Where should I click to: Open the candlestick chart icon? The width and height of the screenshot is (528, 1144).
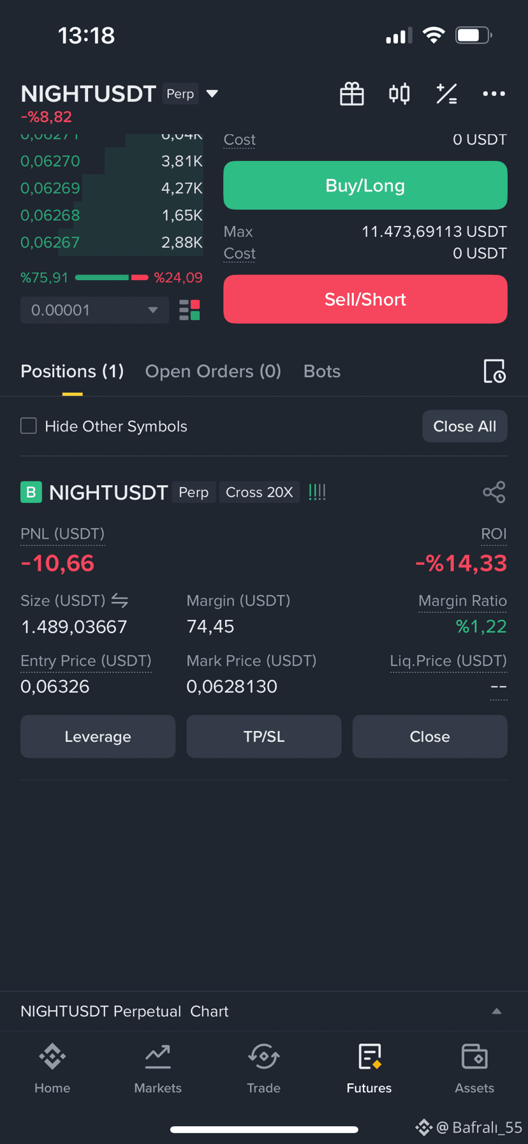[399, 94]
